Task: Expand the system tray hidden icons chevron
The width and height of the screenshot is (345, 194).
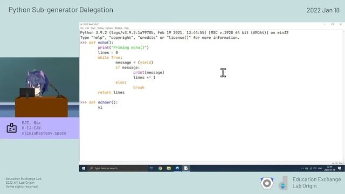Action: pyautogui.click(x=302, y=168)
